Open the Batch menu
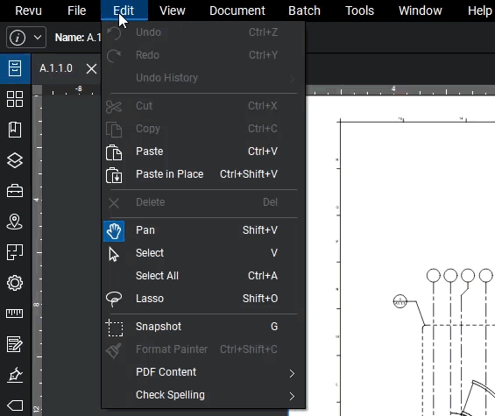The height and width of the screenshot is (416, 495). pos(304,11)
